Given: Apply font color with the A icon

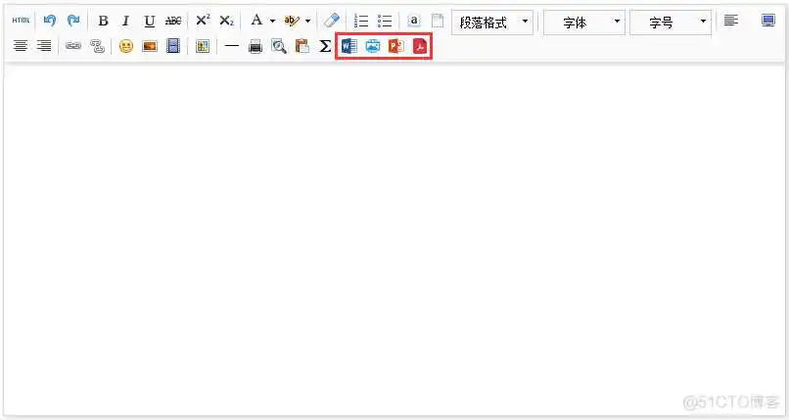Looking at the screenshot, I should pos(256,21).
